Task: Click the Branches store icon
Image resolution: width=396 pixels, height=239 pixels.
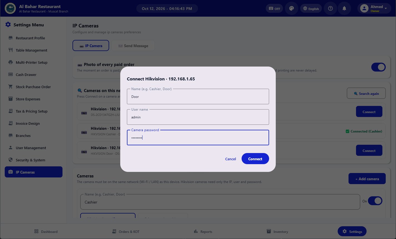Action: click(x=11, y=136)
